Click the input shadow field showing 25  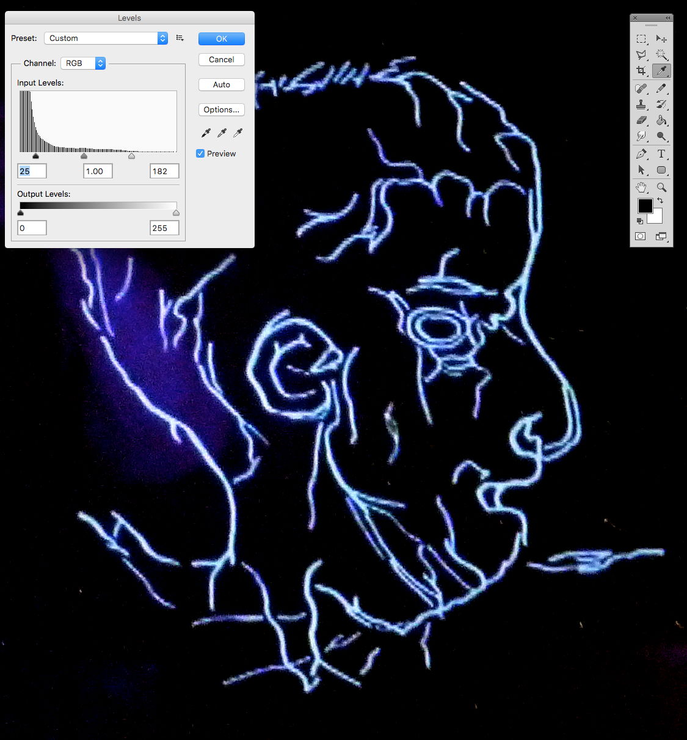click(x=32, y=171)
